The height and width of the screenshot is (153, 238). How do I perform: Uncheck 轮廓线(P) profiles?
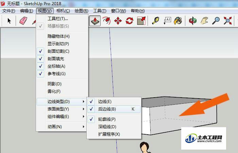click(114, 119)
